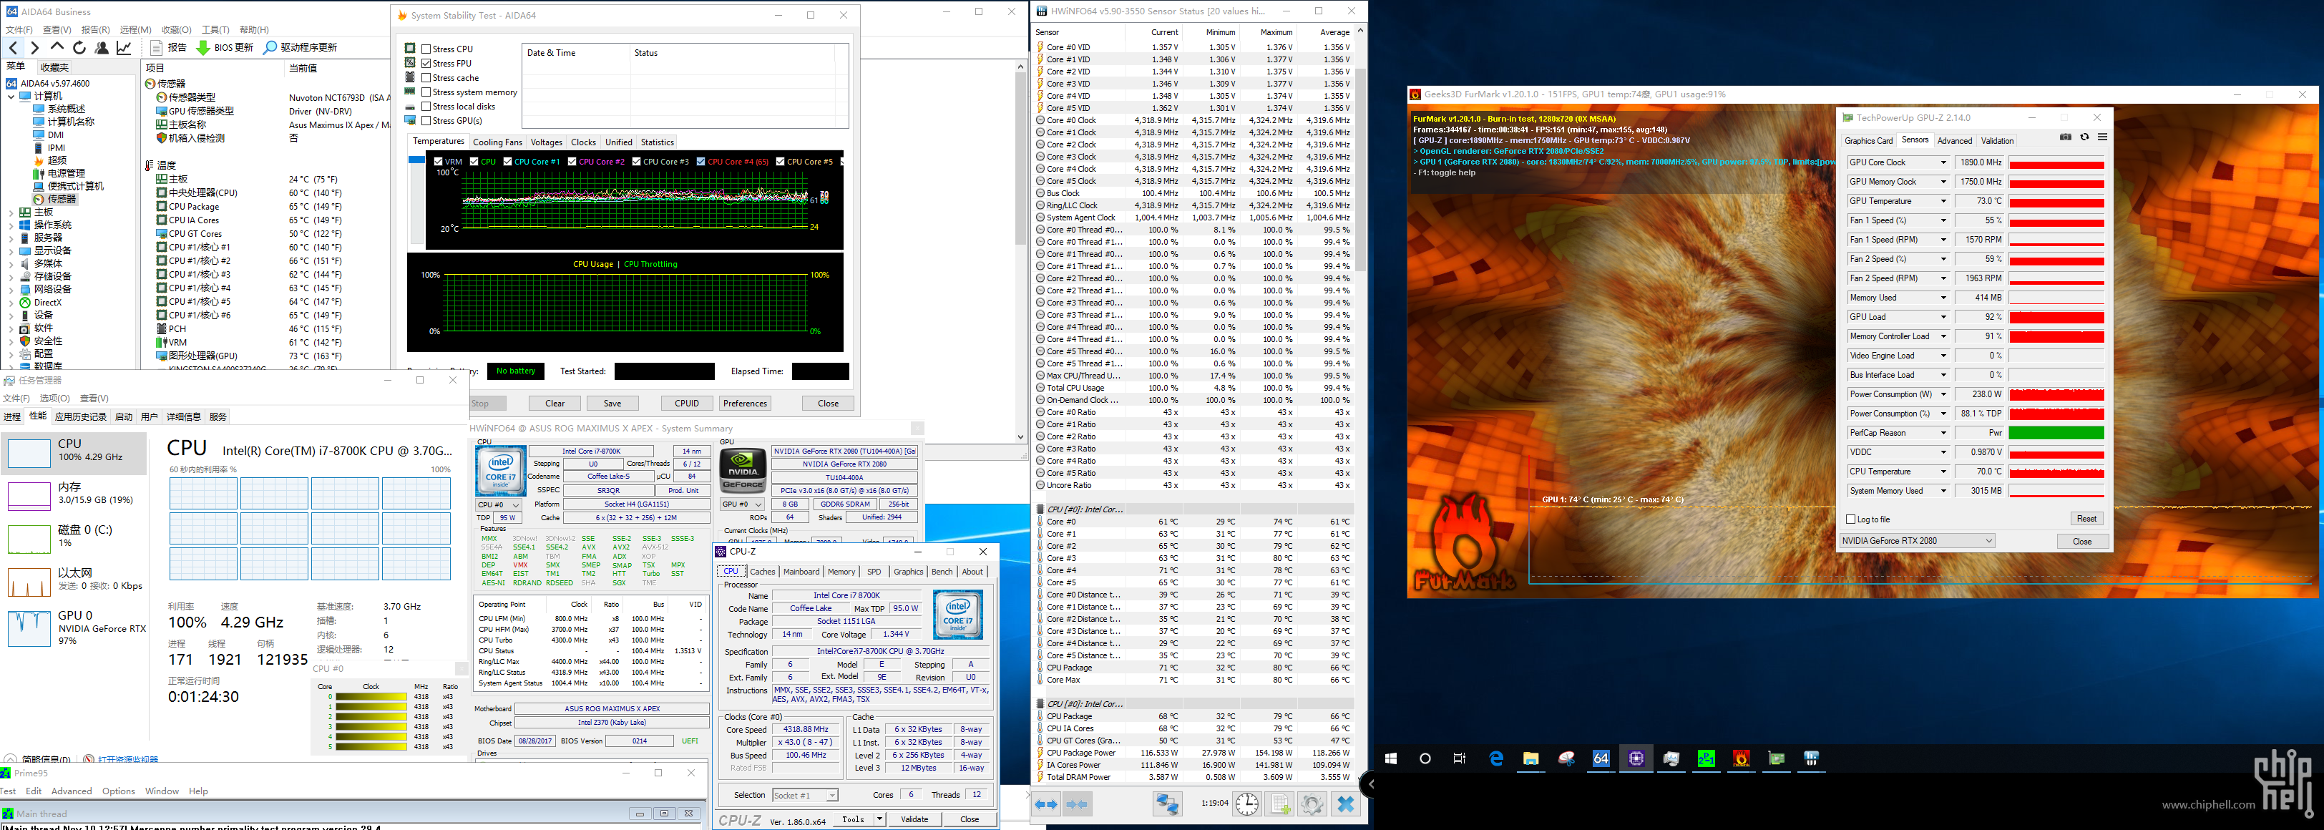Expand DirectX tree node in AIDA64

pos(11,303)
